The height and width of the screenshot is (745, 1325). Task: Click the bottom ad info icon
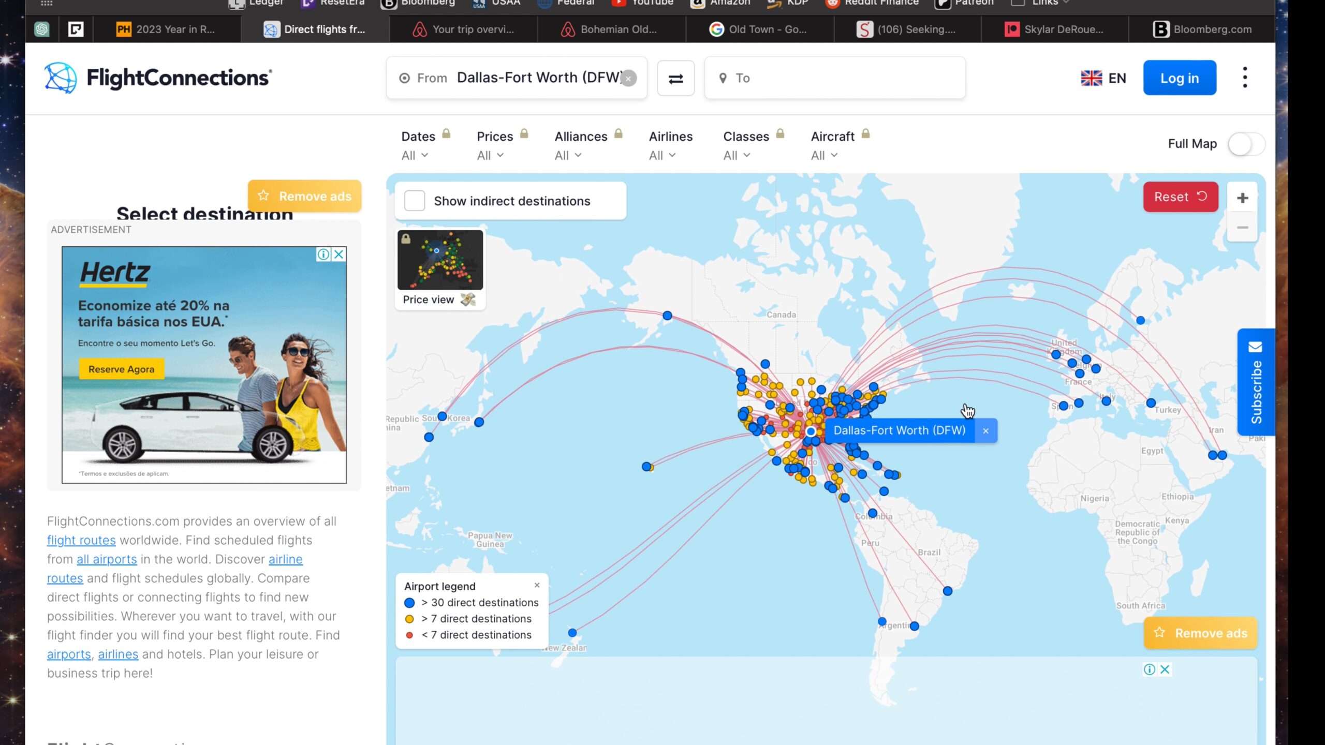coord(1150,669)
